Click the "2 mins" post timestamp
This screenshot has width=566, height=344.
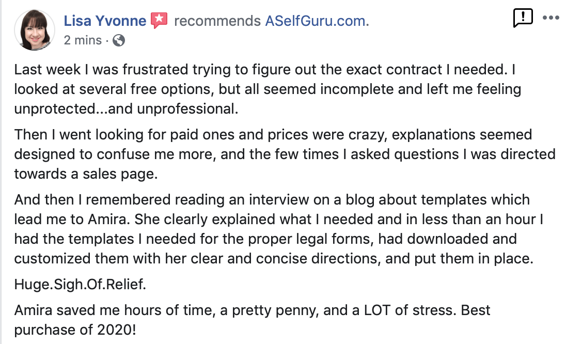coord(83,40)
